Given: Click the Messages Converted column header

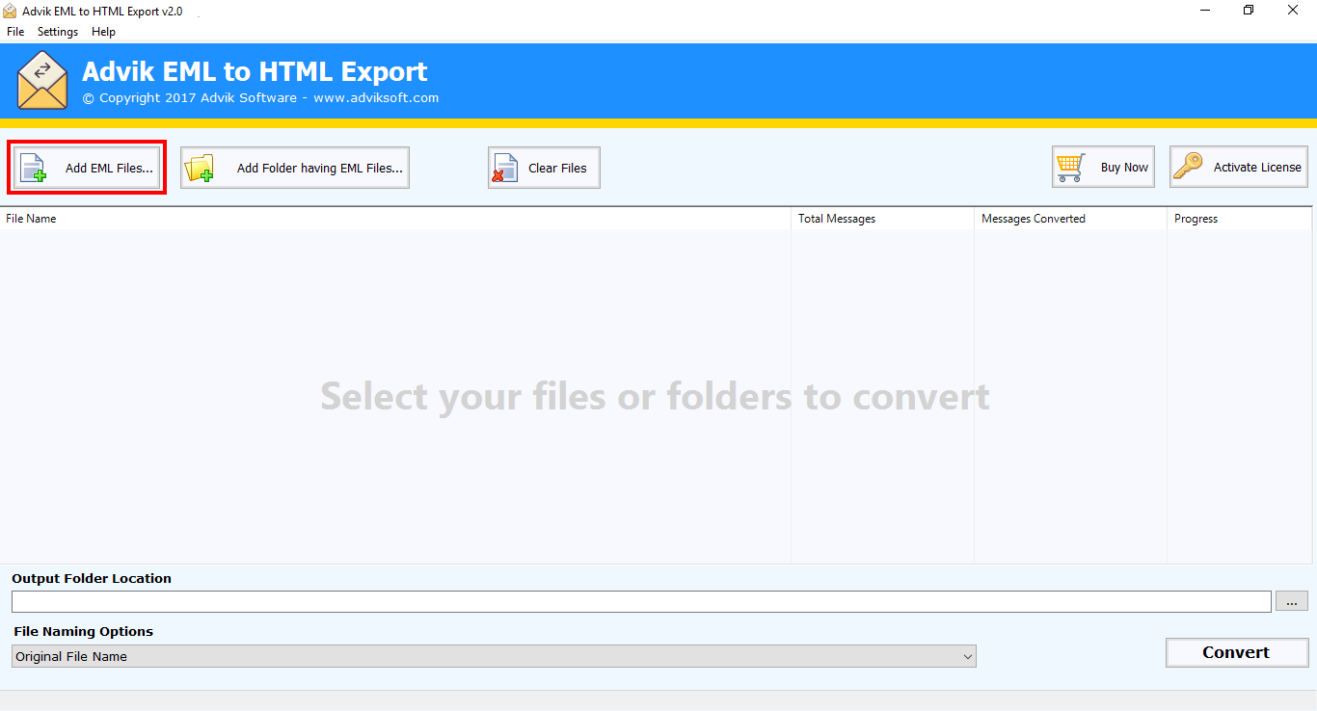Looking at the screenshot, I should point(1071,219).
